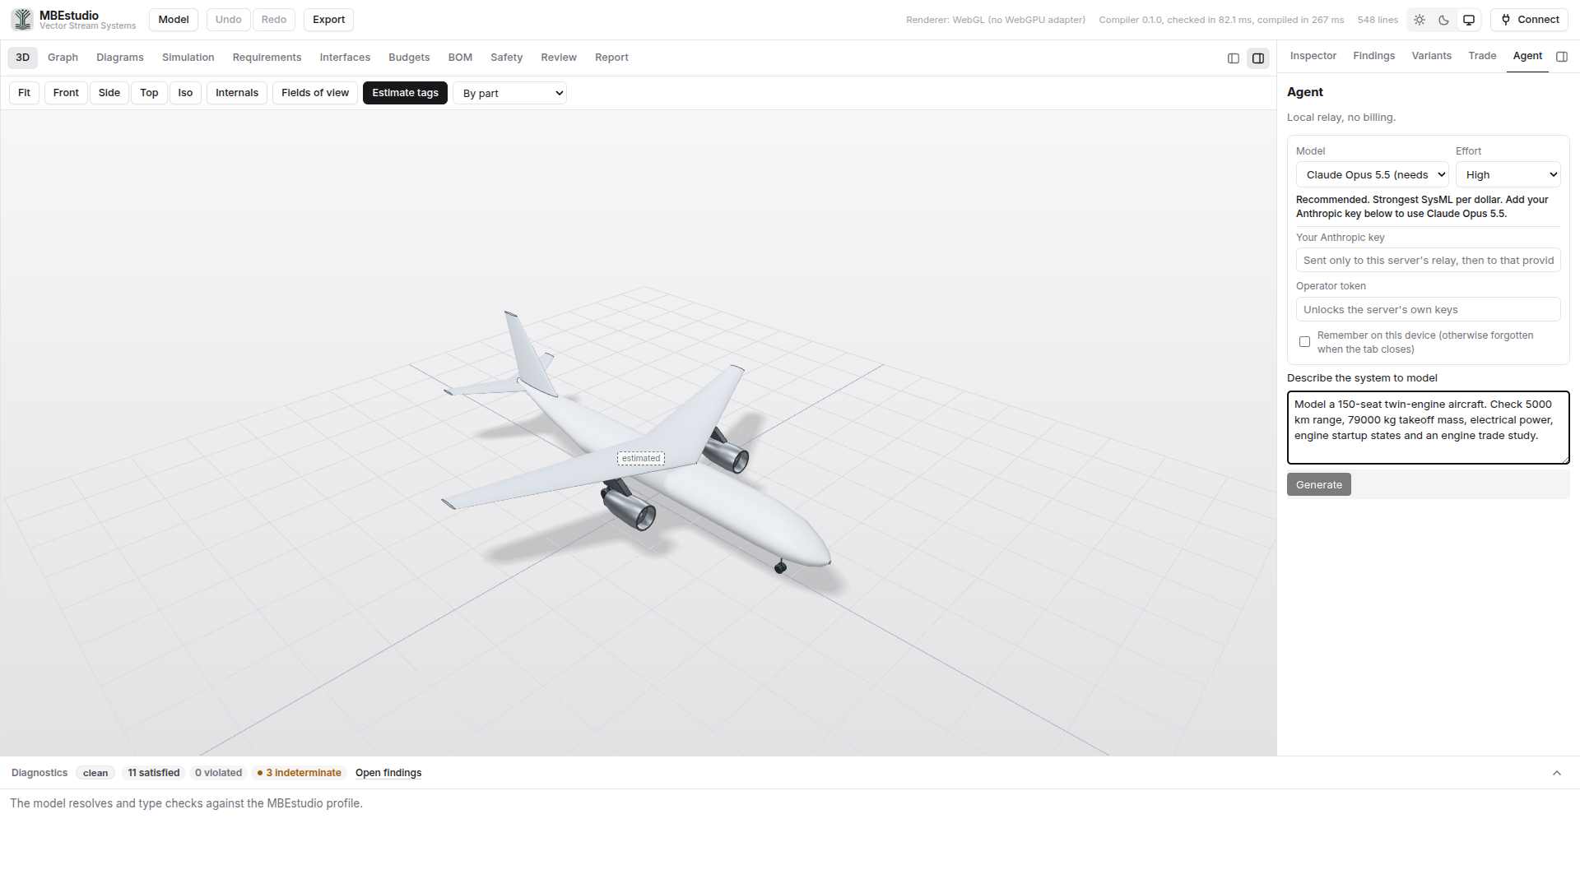1580x888 pixels.
Task: Click Open findings link
Action: (x=388, y=773)
